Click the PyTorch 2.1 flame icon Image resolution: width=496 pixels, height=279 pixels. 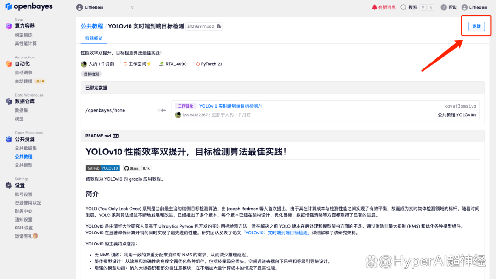tap(197, 64)
